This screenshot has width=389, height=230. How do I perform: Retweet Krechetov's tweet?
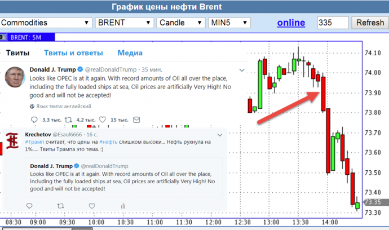point(60,205)
